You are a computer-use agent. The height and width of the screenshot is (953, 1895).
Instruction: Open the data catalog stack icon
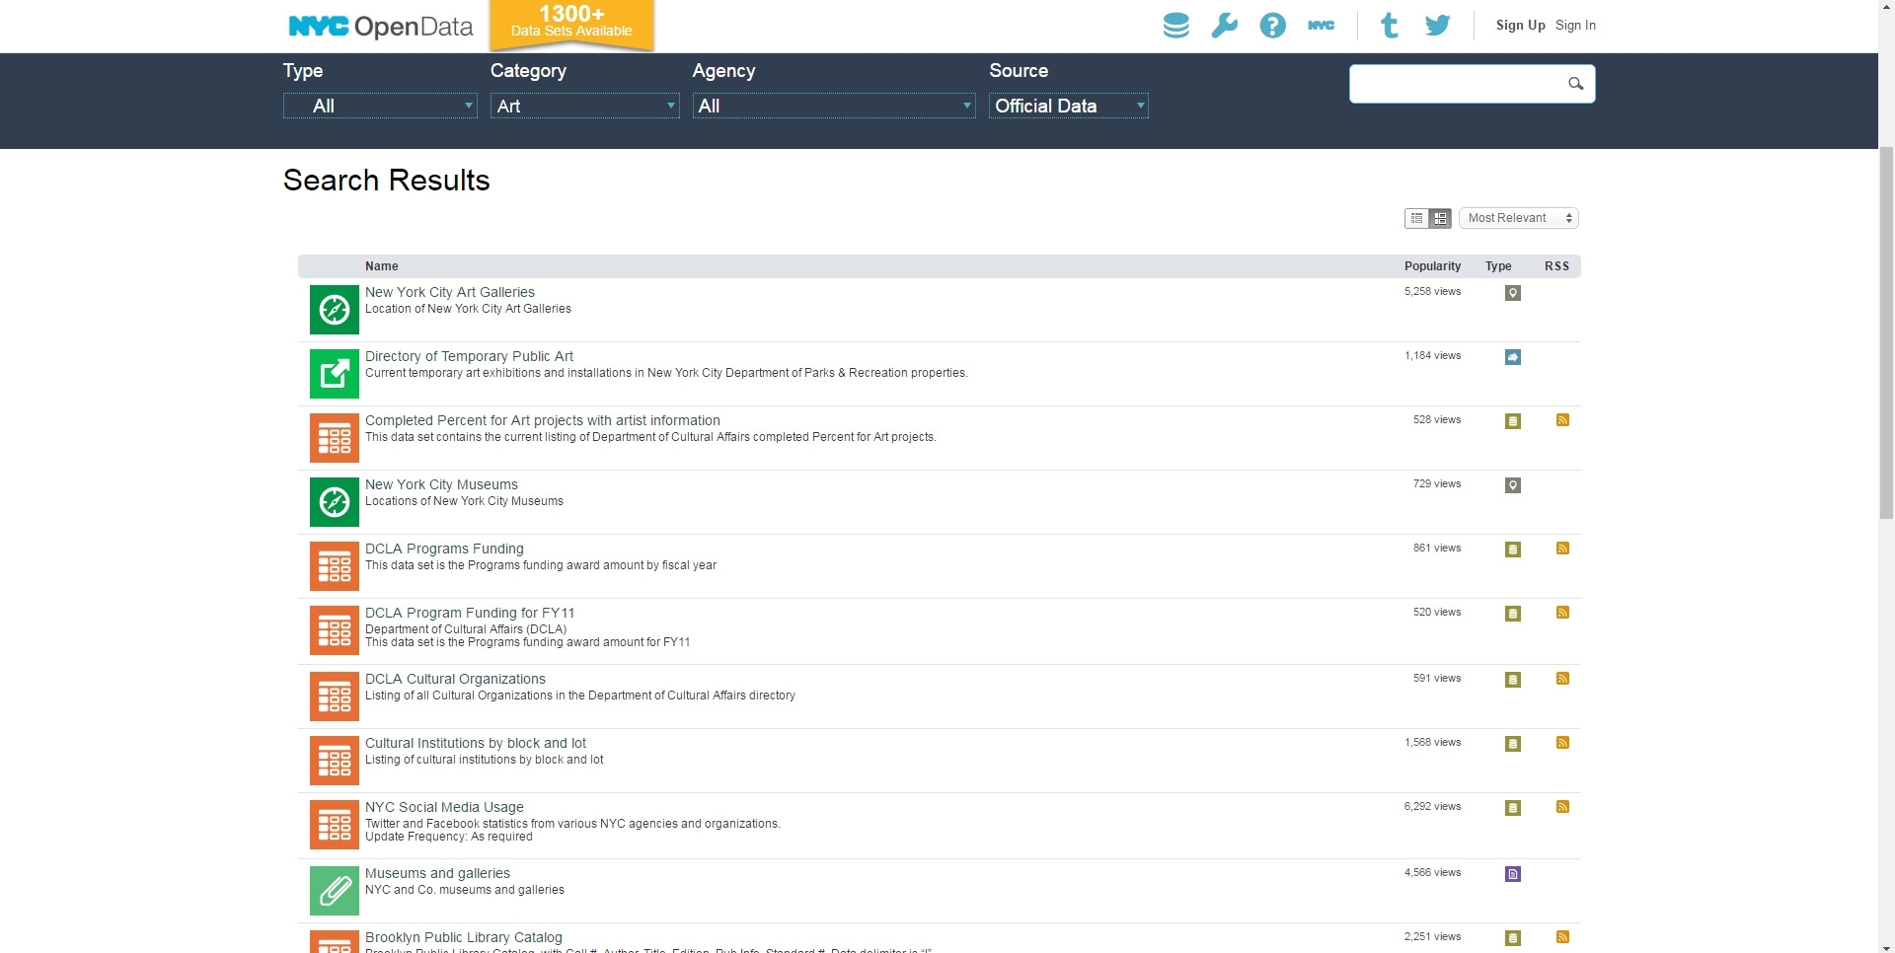(1175, 26)
